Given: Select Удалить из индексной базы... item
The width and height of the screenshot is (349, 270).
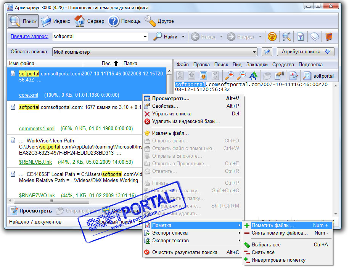Looking at the screenshot, I should click(x=193, y=121).
